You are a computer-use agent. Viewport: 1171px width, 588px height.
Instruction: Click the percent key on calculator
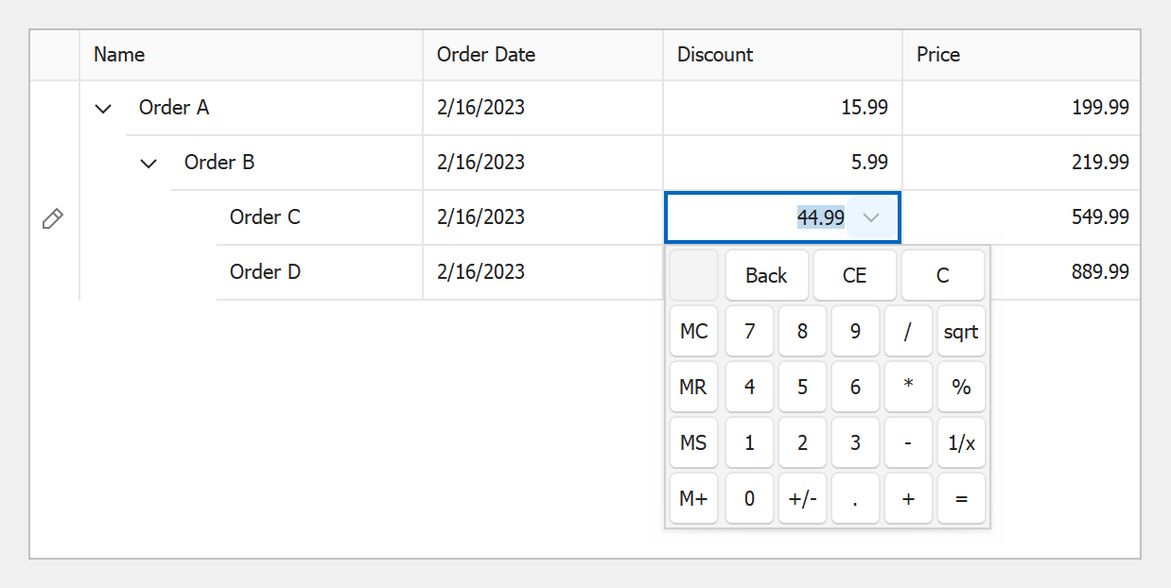click(x=961, y=388)
